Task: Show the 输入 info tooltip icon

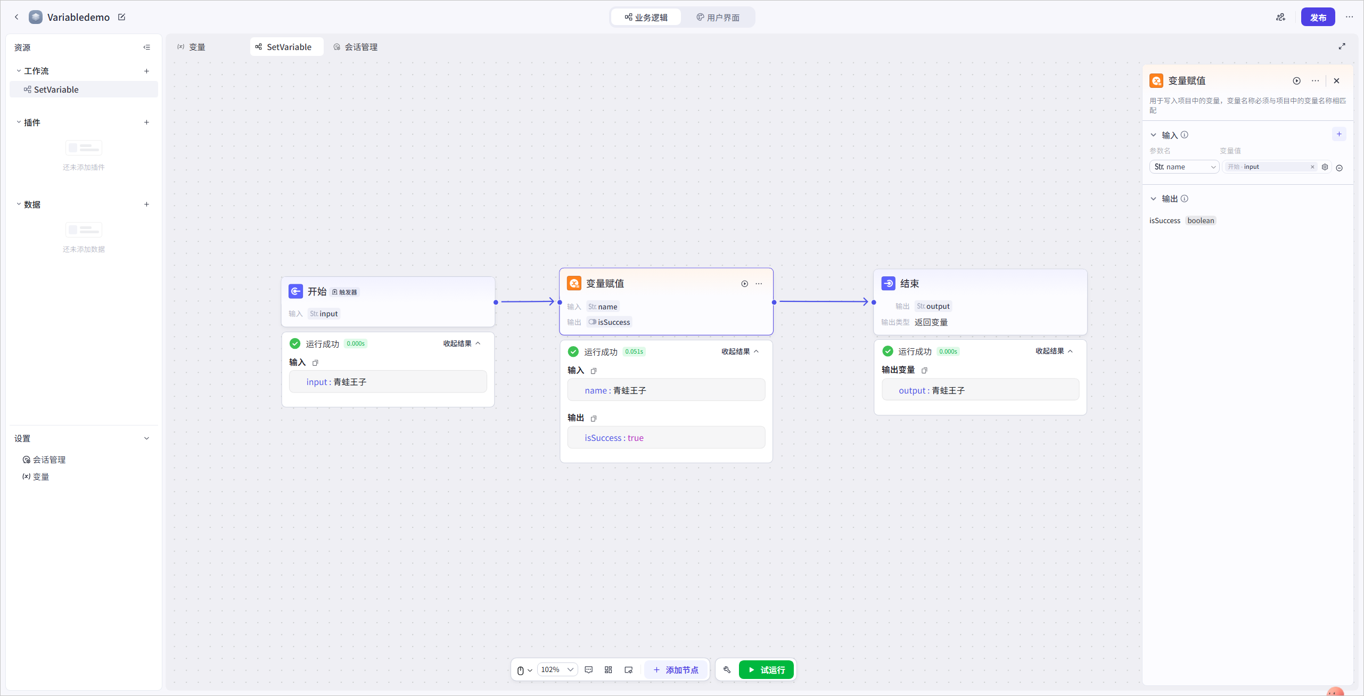Action: [1184, 135]
